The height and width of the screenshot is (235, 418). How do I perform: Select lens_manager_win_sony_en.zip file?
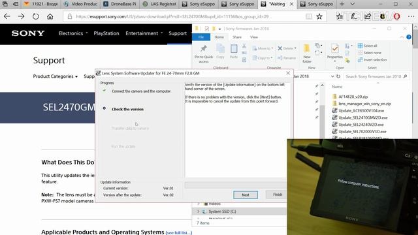pos(362,104)
